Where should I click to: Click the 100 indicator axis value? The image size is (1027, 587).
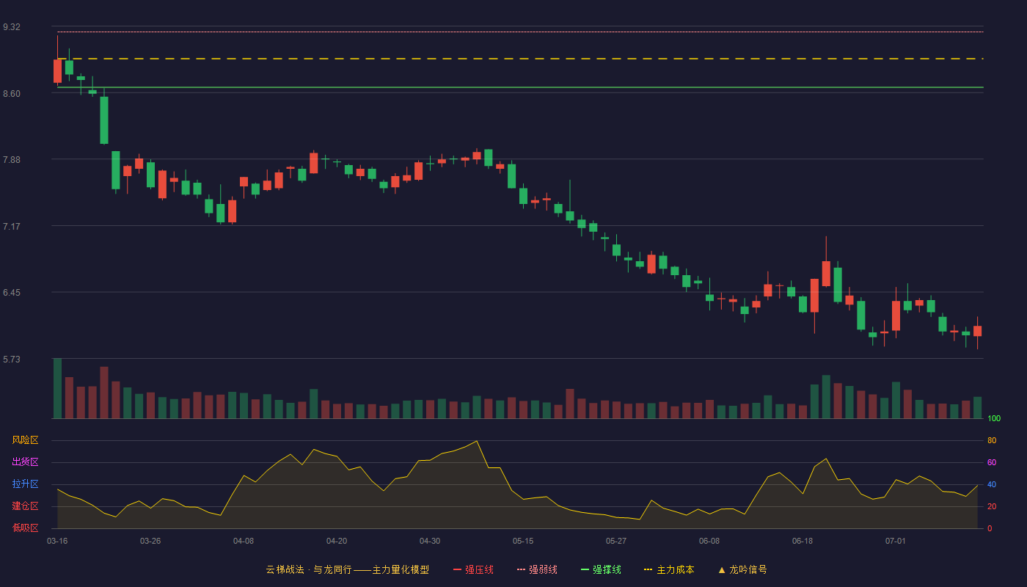click(x=994, y=419)
